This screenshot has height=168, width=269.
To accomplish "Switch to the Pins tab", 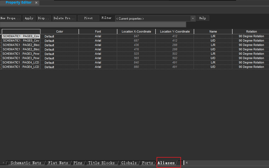I will point(78,163).
